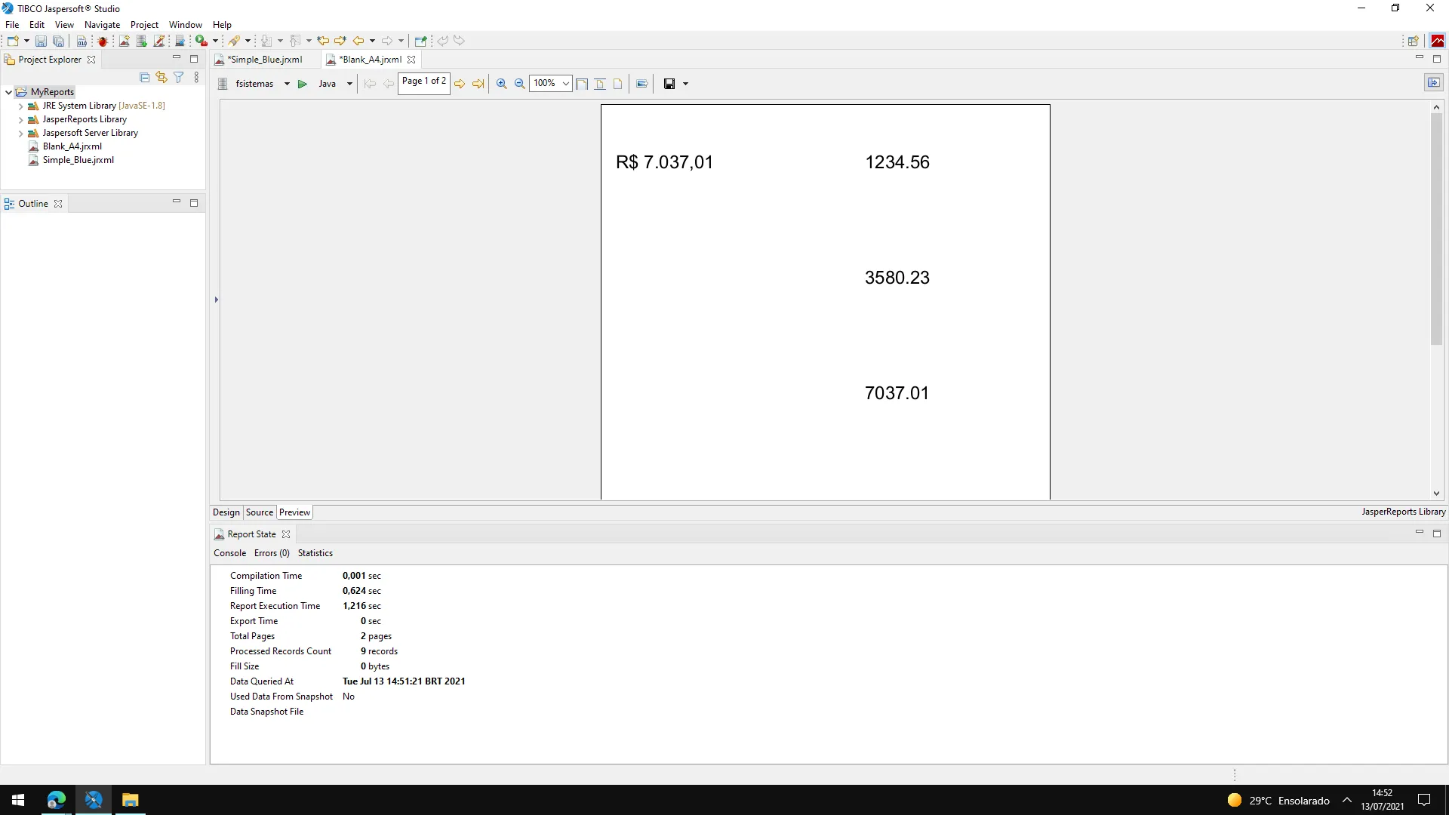Switch to the Design tab
This screenshot has width=1449, height=815.
pos(226,512)
